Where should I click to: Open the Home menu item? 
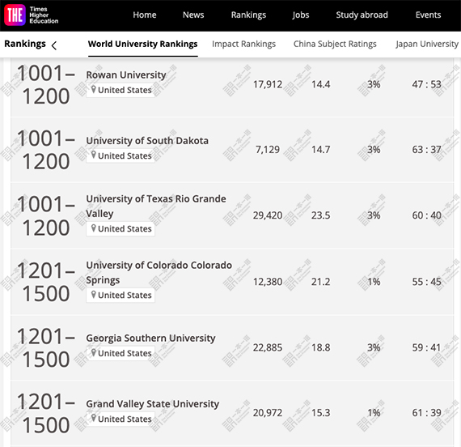pos(144,15)
